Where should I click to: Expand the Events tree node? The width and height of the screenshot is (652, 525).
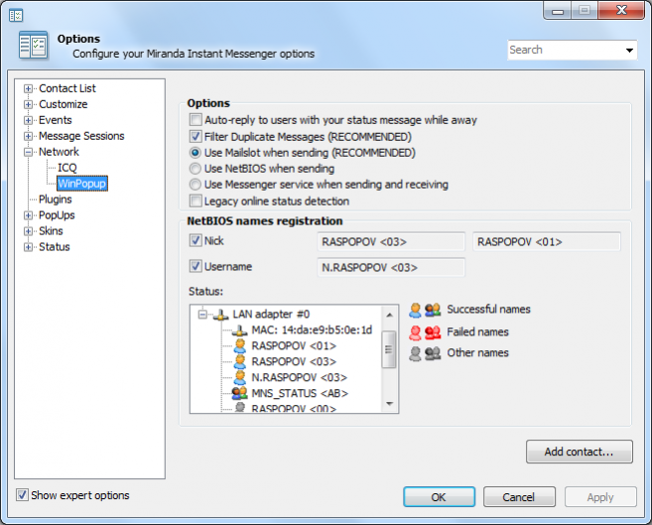[x=28, y=120]
